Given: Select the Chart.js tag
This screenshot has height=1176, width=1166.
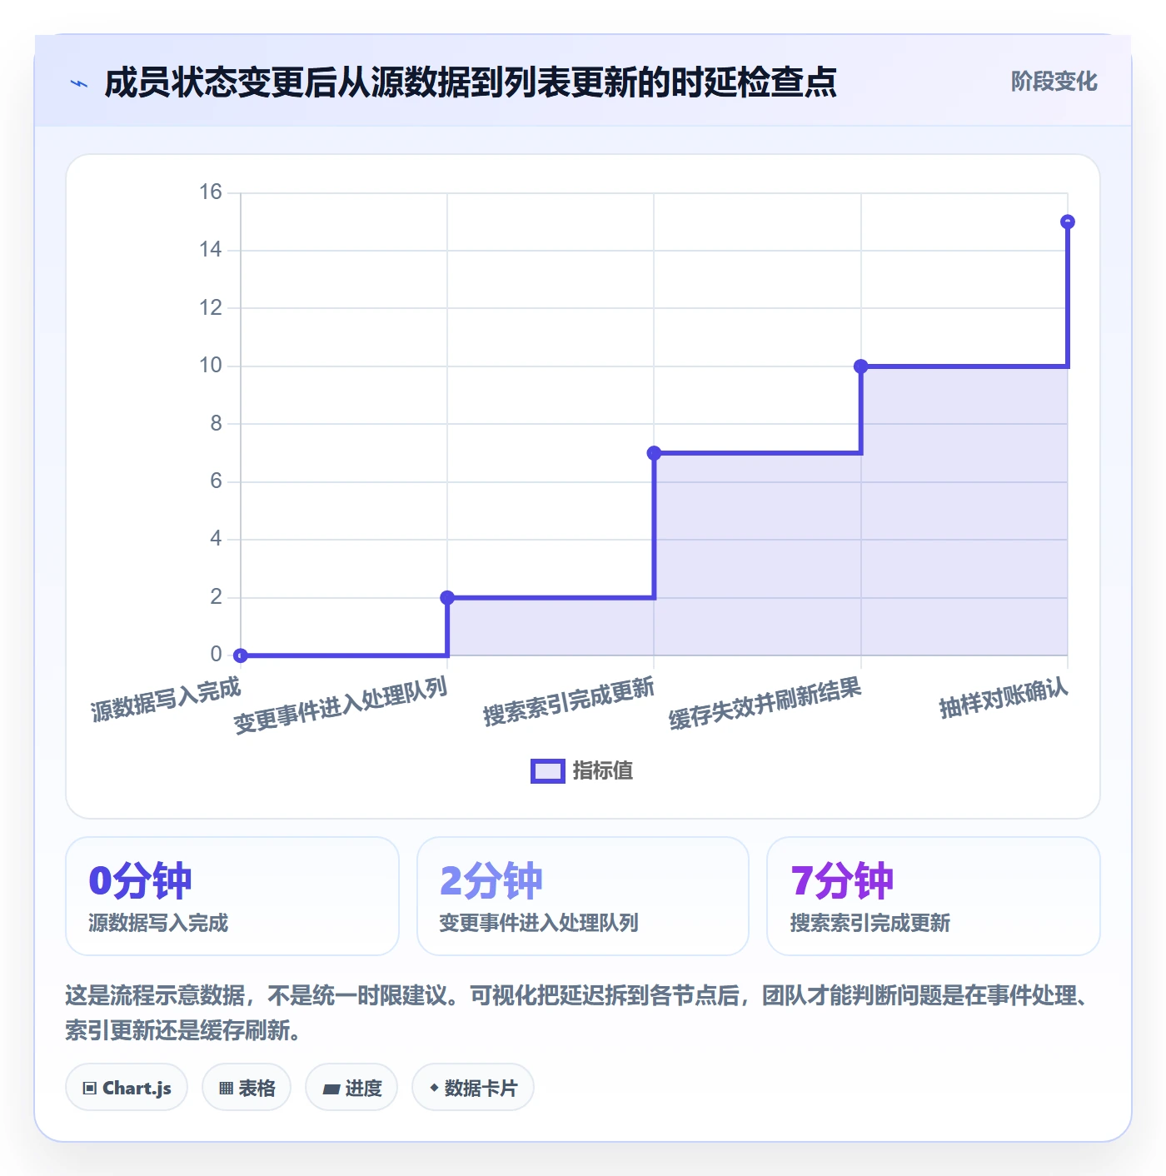Looking at the screenshot, I should (127, 1088).
